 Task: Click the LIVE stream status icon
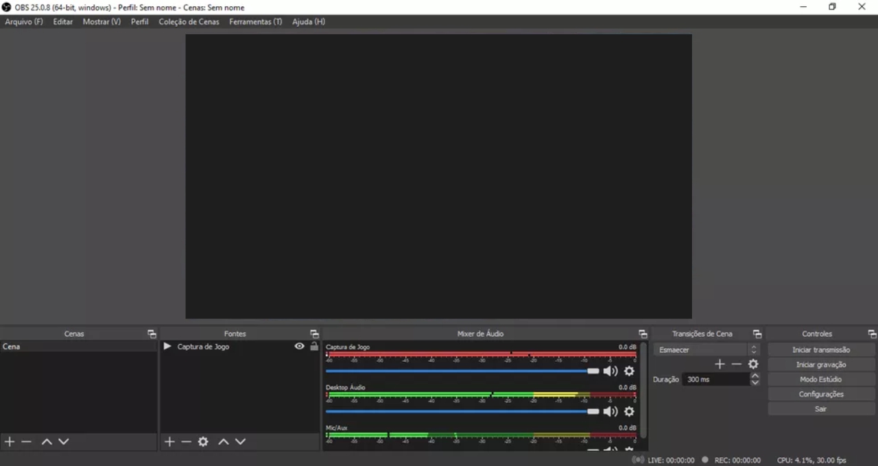(638, 460)
